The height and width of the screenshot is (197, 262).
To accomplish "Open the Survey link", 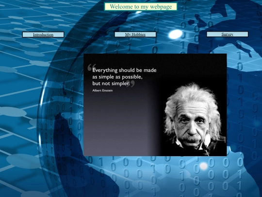I will [x=227, y=34].
